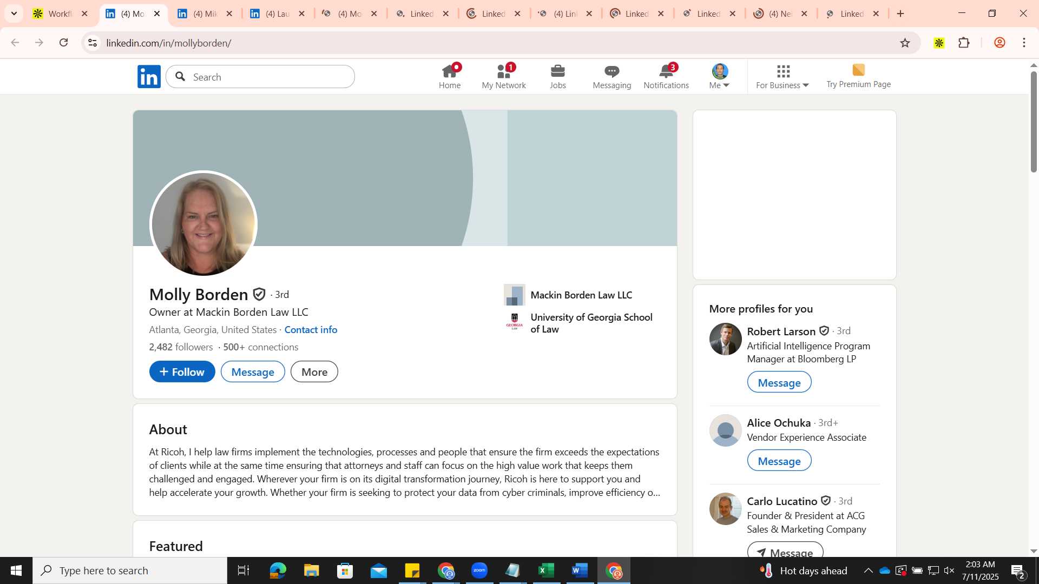Viewport: 1039px width, 584px height.
Task: Click the verified badge next to Molly Borden
Action: 259,294
